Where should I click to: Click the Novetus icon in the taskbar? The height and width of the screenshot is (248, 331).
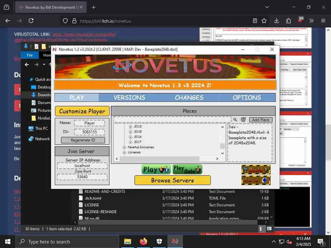point(175,242)
